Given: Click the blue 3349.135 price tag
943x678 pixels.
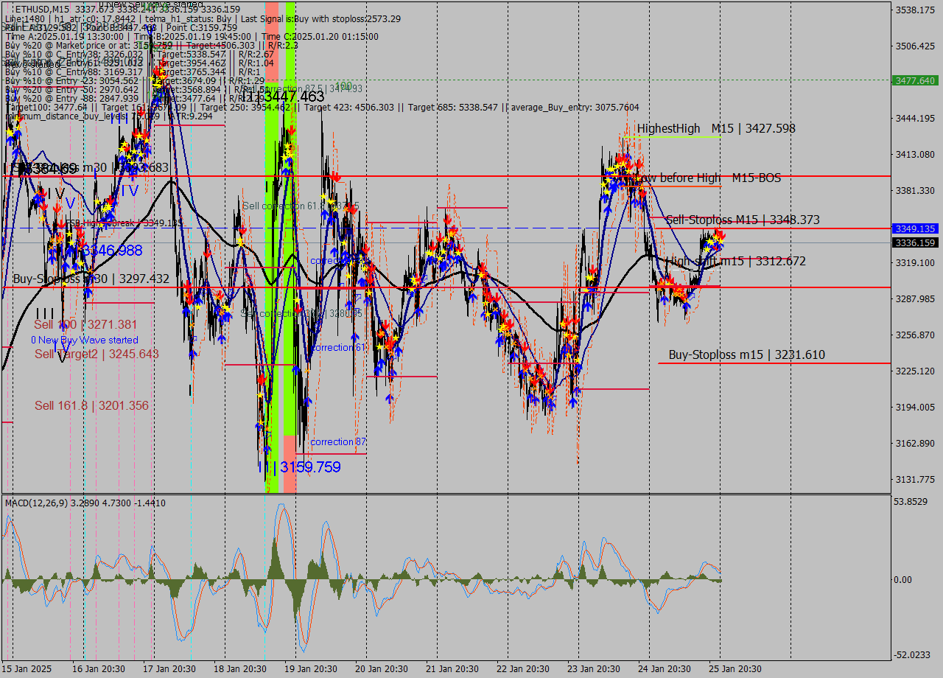Looking at the screenshot, I should (x=914, y=228).
